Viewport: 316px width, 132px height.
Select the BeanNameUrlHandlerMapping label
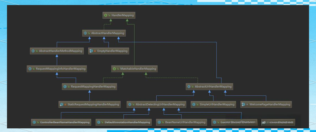pos(185,122)
